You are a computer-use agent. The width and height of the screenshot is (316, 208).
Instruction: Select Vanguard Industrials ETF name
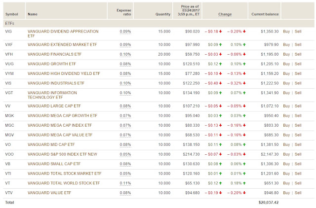click(x=56, y=83)
